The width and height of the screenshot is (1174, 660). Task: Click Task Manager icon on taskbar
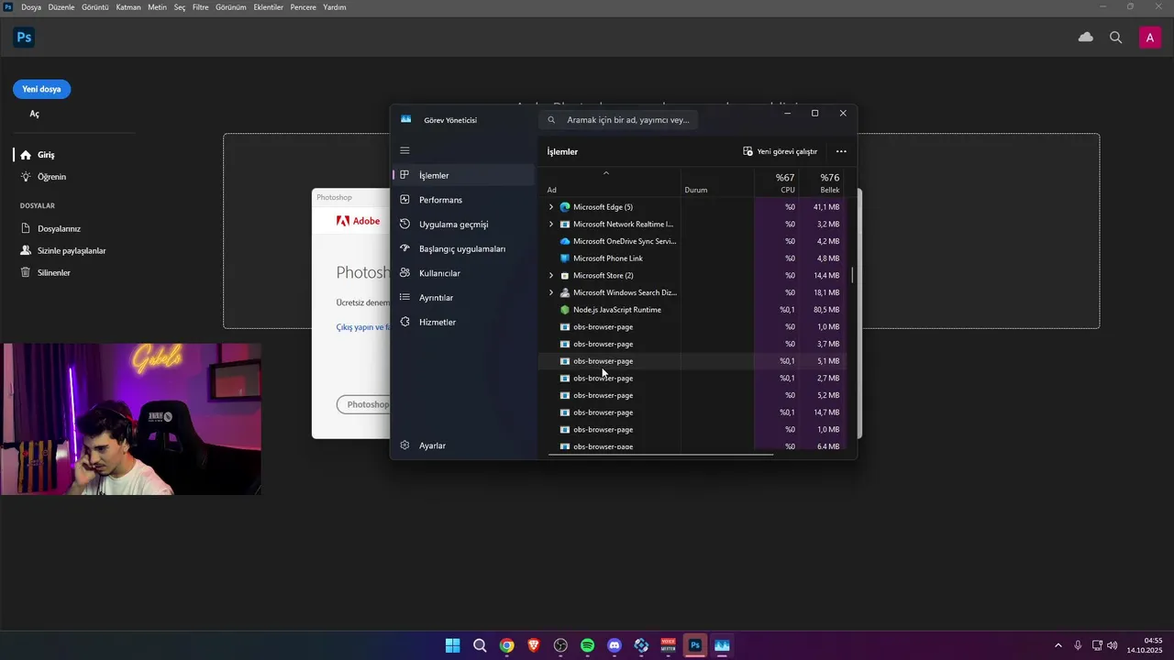point(723,645)
